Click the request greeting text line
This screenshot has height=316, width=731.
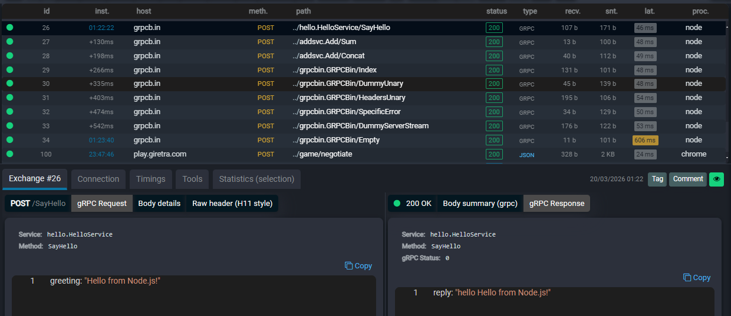[x=105, y=281]
